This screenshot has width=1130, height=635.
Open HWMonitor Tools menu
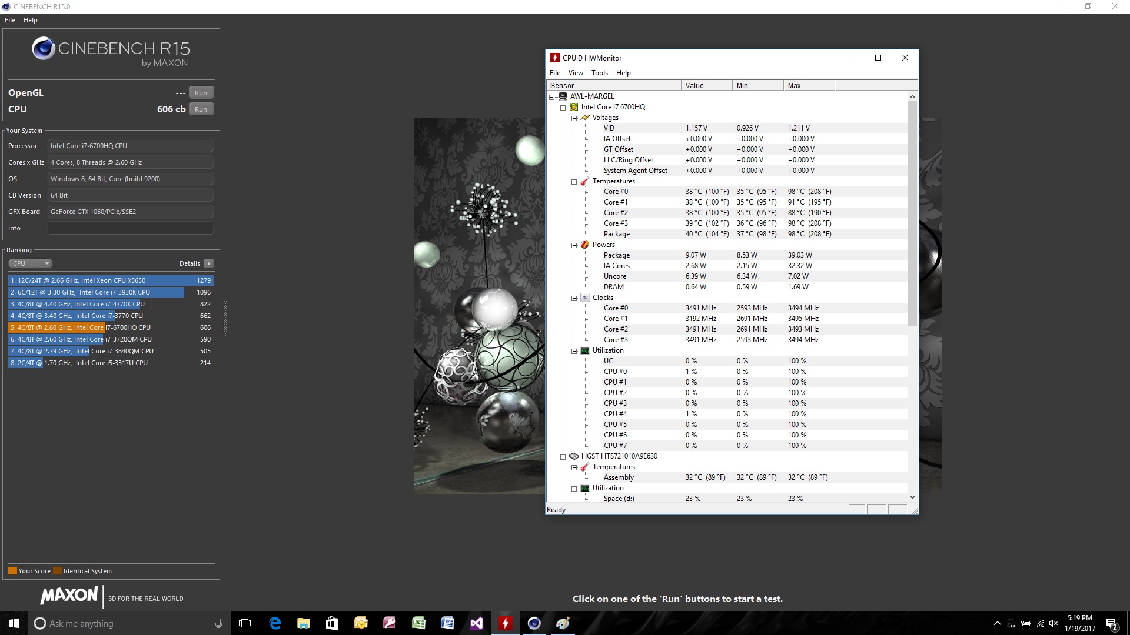click(600, 73)
